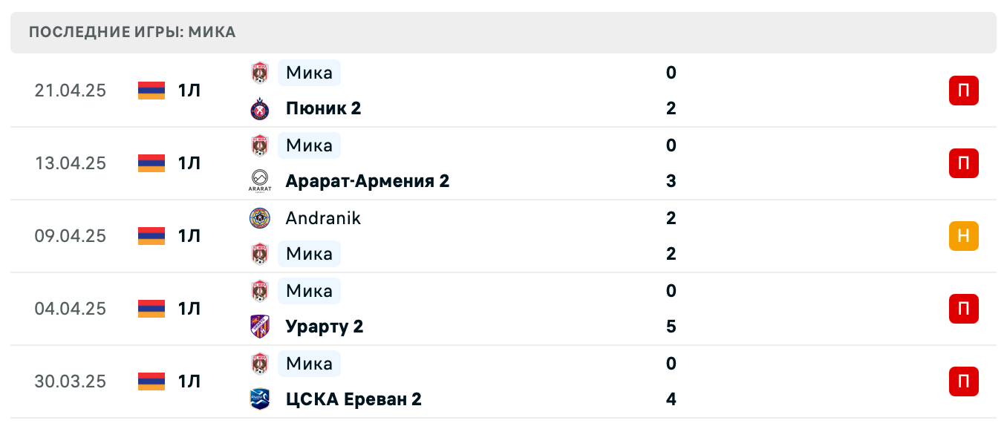Click Мика logo in 21.04.25 match
Image resolution: width=1007 pixels, height=429 pixels.
(259, 73)
